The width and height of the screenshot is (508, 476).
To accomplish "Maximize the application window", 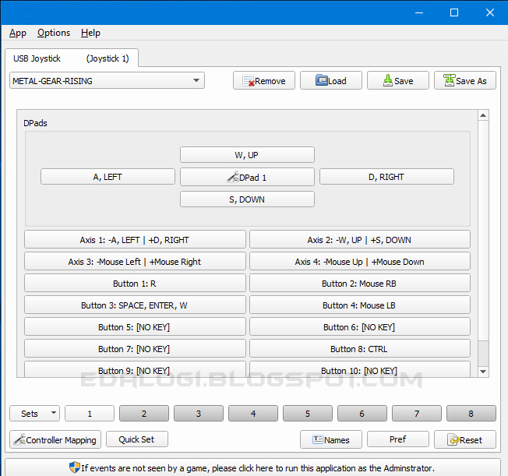I will click(x=454, y=12).
